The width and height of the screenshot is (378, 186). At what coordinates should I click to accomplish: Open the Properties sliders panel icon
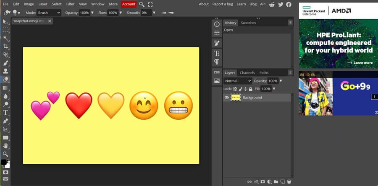[217, 33]
